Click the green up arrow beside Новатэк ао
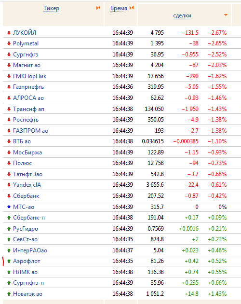The image size is (241, 304). [x=9, y=294]
